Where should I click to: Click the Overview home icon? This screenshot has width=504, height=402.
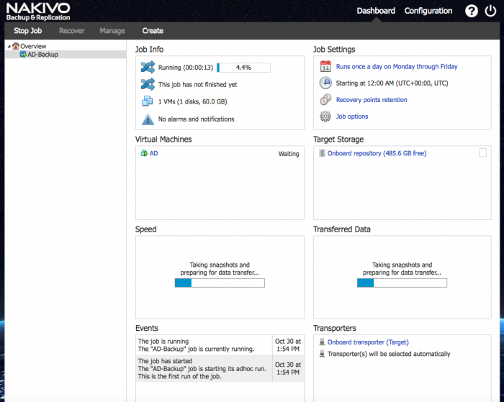click(x=16, y=46)
